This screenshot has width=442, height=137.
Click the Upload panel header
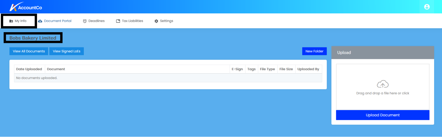point(383,53)
